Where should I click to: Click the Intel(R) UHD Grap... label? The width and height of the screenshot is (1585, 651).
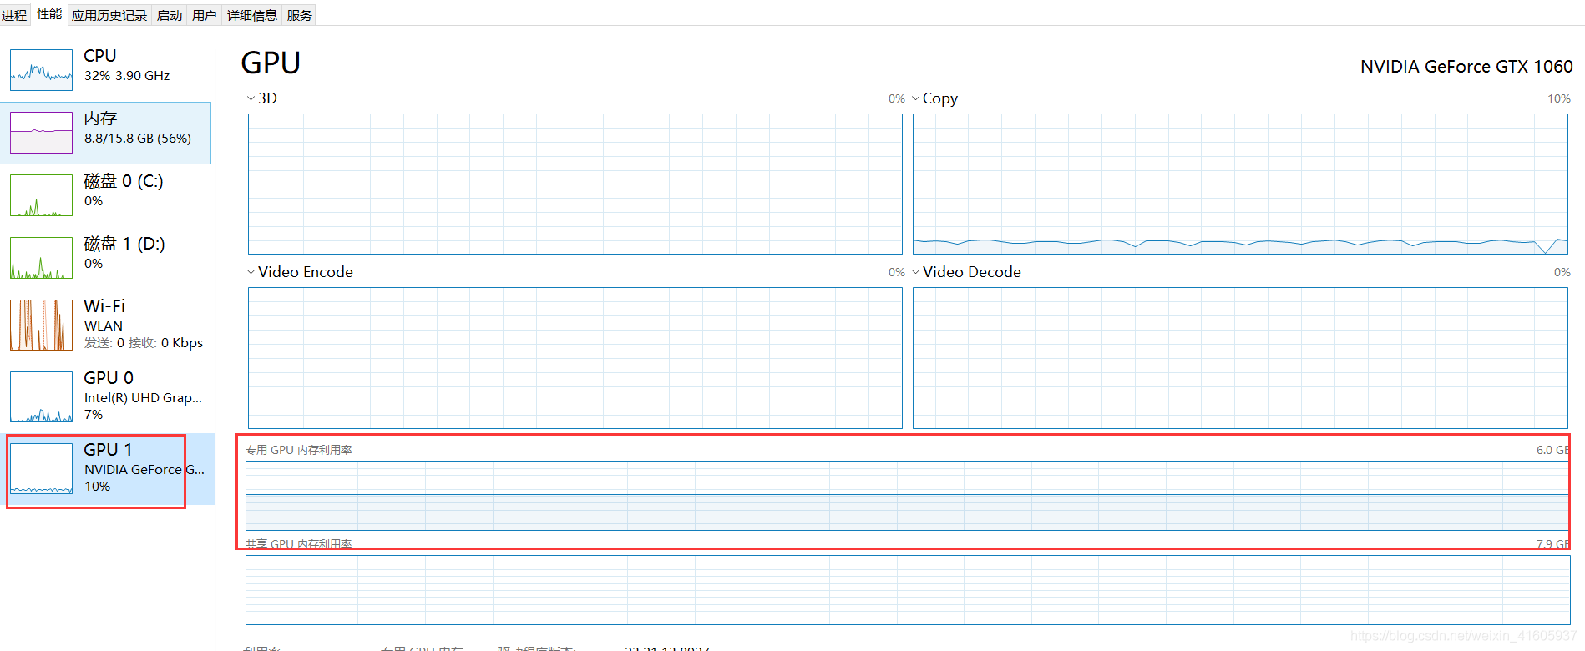click(143, 398)
